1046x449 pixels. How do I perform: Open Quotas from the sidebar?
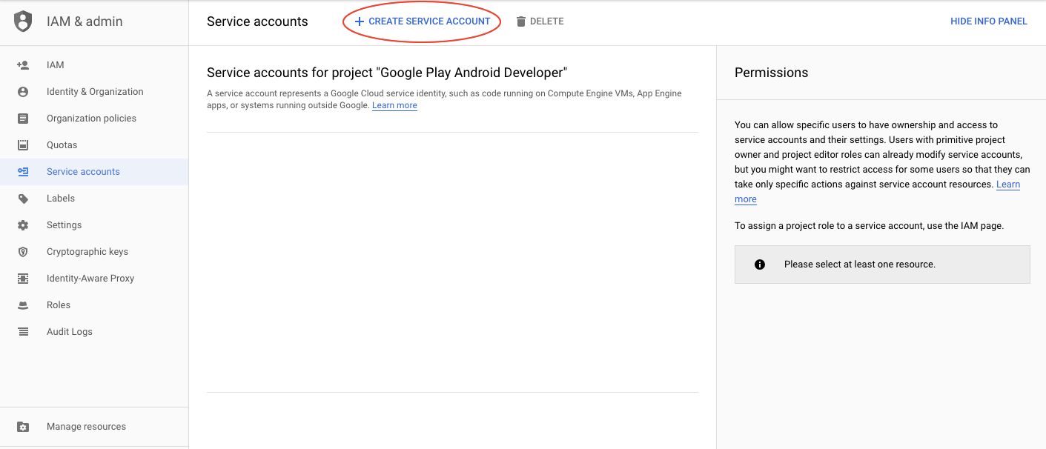tap(94, 145)
